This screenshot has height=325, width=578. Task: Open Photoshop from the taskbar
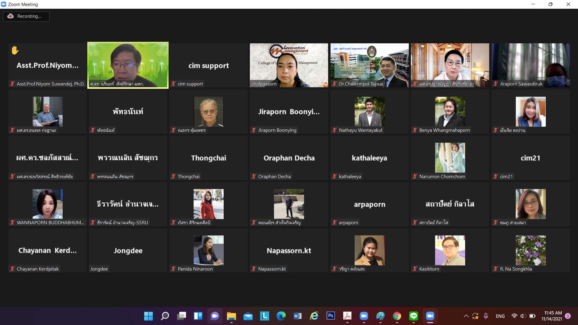tap(331, 316)
